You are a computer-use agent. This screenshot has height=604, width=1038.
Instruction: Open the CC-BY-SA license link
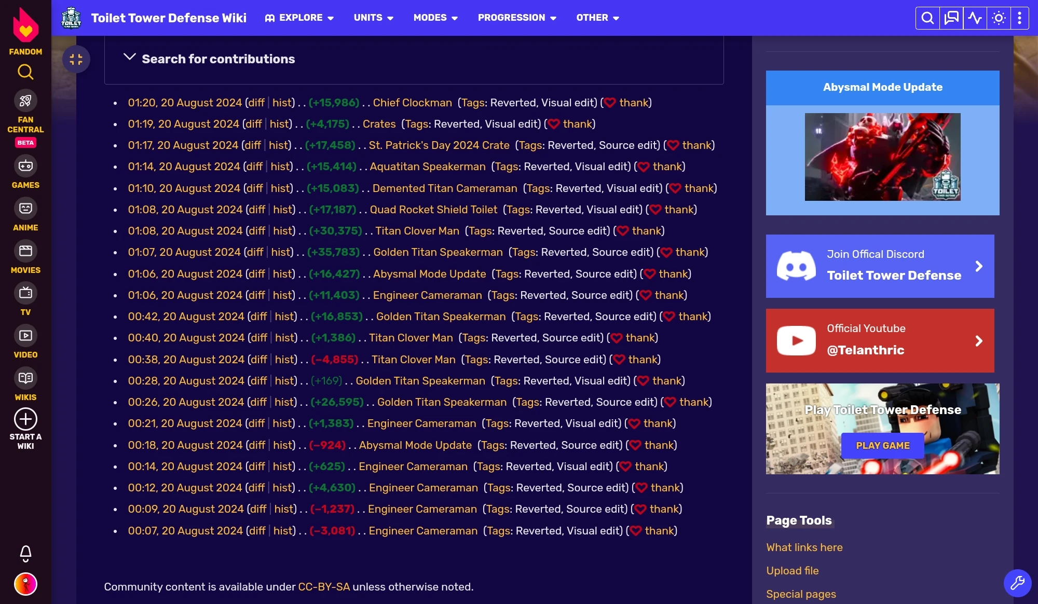[x=324, y=587]
